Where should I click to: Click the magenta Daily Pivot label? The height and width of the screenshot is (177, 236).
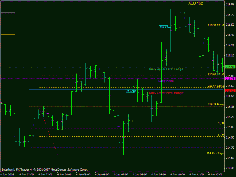pos(166,81)
